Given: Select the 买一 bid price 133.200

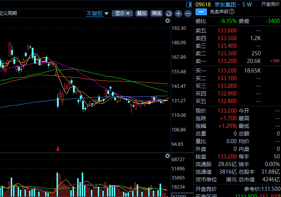Looking at the screenshot, I should pyautogui.click(x=227, y=71).
